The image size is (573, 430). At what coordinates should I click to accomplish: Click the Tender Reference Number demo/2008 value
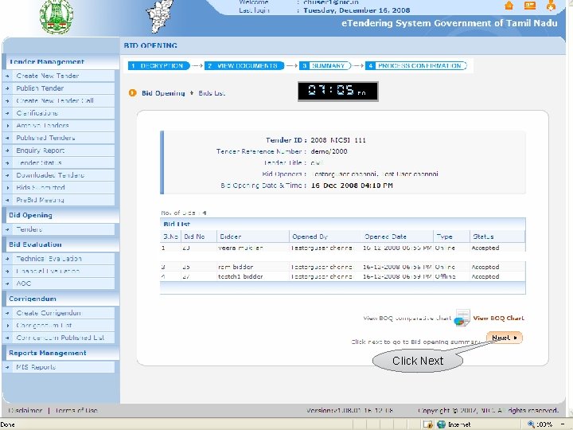click(x=329, y=151)
